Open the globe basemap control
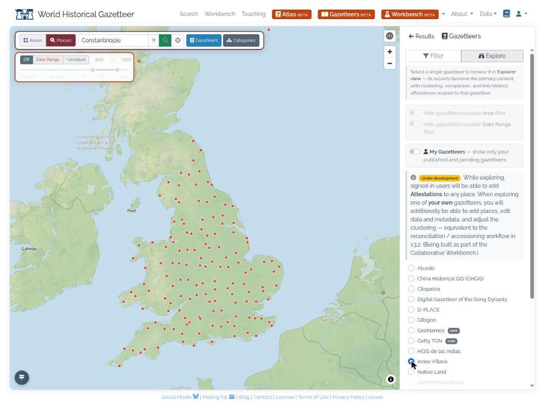544x408 pixels. click(x=389, y=36)
